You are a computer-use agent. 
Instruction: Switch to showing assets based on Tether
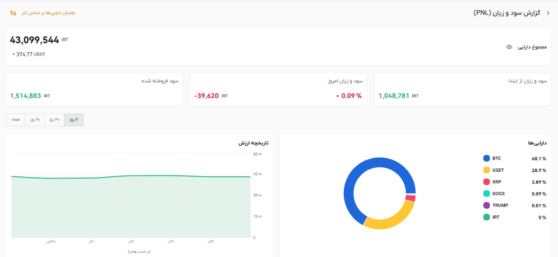click(x=48, y=13)
